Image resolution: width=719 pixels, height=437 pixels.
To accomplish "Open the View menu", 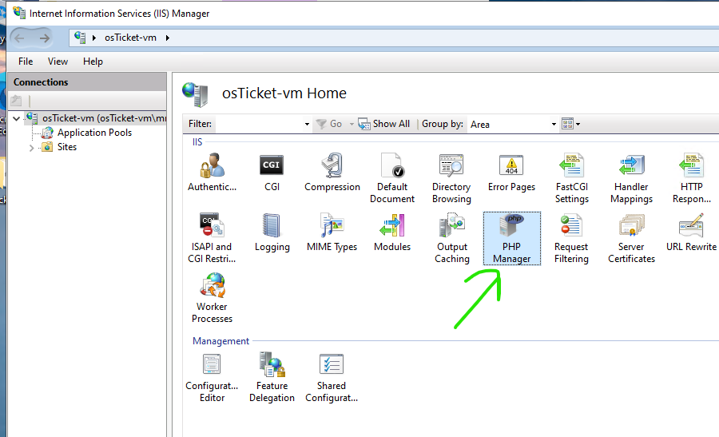I will tap(58, 62).
